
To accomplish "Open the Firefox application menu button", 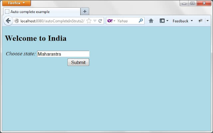I will pyautogui.click(x=17, y=3).
